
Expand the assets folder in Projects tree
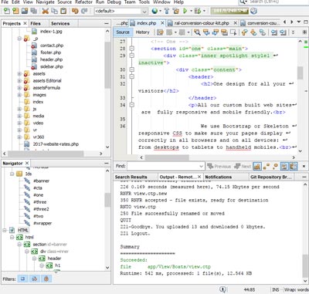pos(19,73)
